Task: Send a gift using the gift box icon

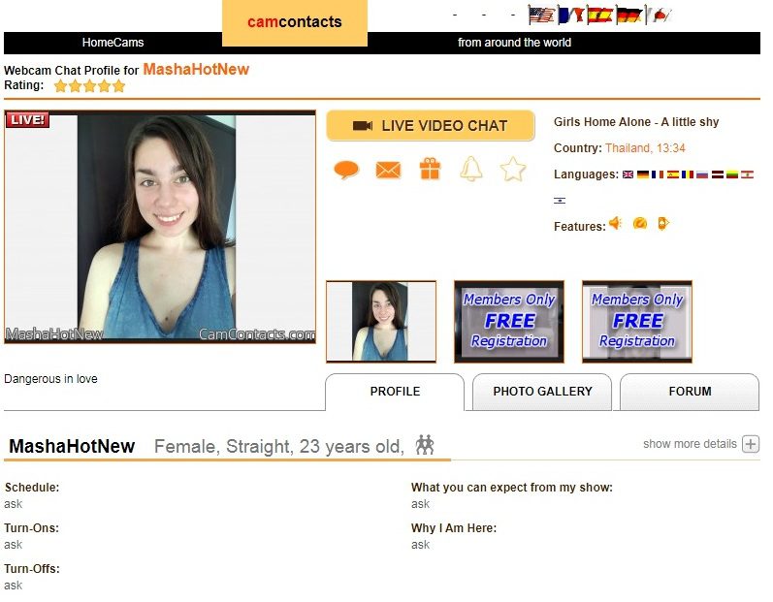Action: pos(430,169)
